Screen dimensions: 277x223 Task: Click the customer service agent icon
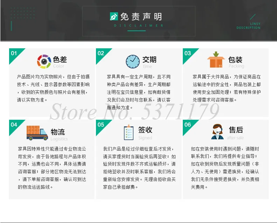click(217, 132)
